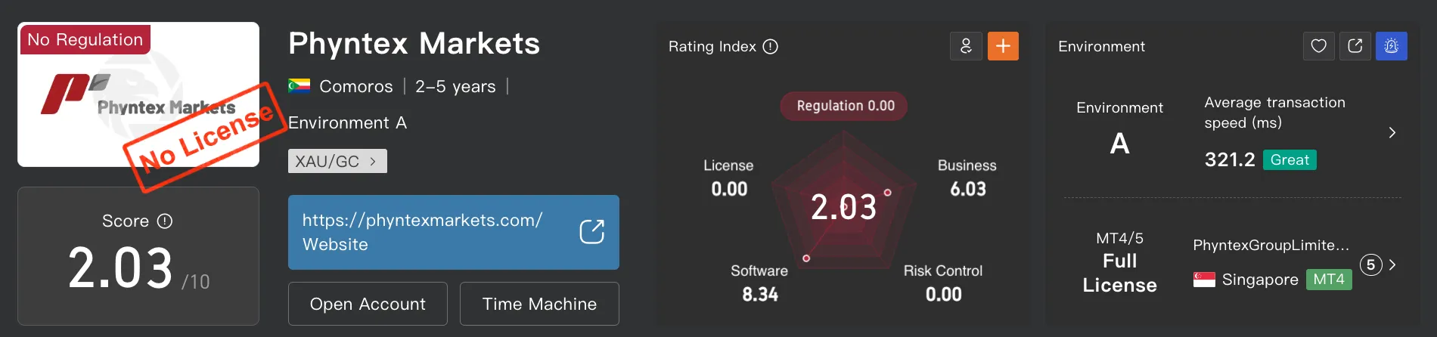The width and height of the screenshot is (1437, 337).
Task: Click the No Regulation red label
Action: (x=85, y=39)
